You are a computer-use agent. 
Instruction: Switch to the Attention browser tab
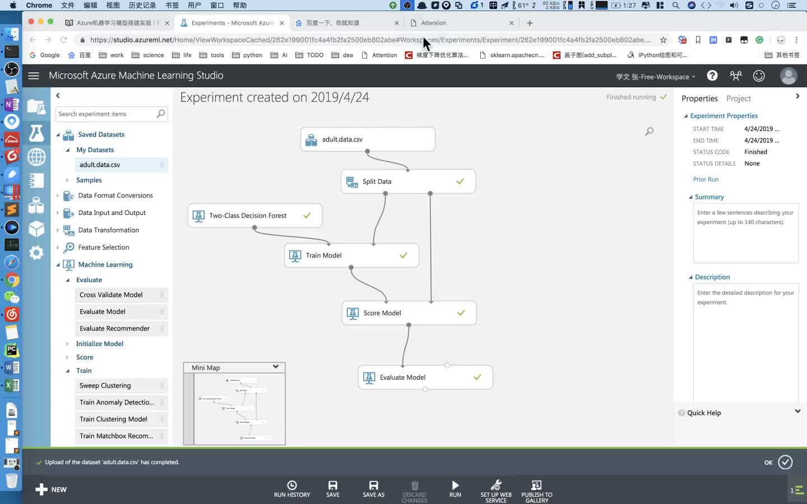[462, 23]
